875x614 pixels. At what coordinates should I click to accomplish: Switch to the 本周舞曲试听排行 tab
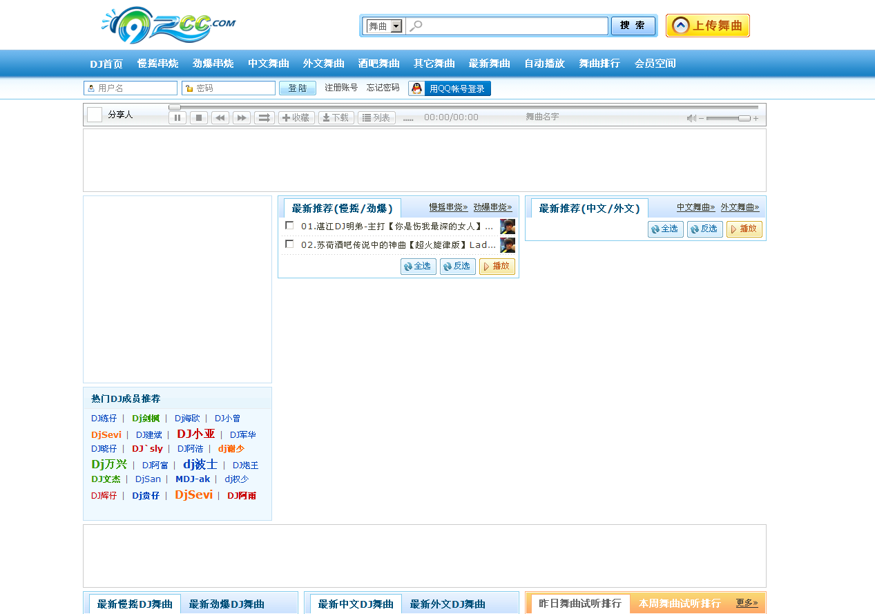pyautogui.click(x=680, y=604)
